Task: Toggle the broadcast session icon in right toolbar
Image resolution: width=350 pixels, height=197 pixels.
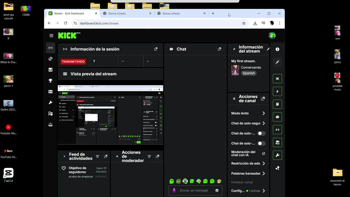Action: [x=277, y=130]
